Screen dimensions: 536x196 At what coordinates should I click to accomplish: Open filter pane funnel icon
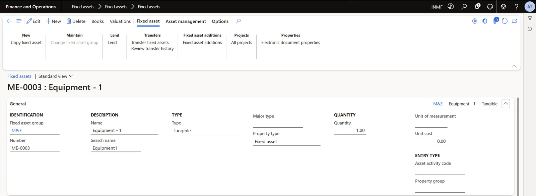(530, 18)
